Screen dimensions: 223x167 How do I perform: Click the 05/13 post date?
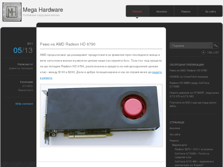pos(23,51)
